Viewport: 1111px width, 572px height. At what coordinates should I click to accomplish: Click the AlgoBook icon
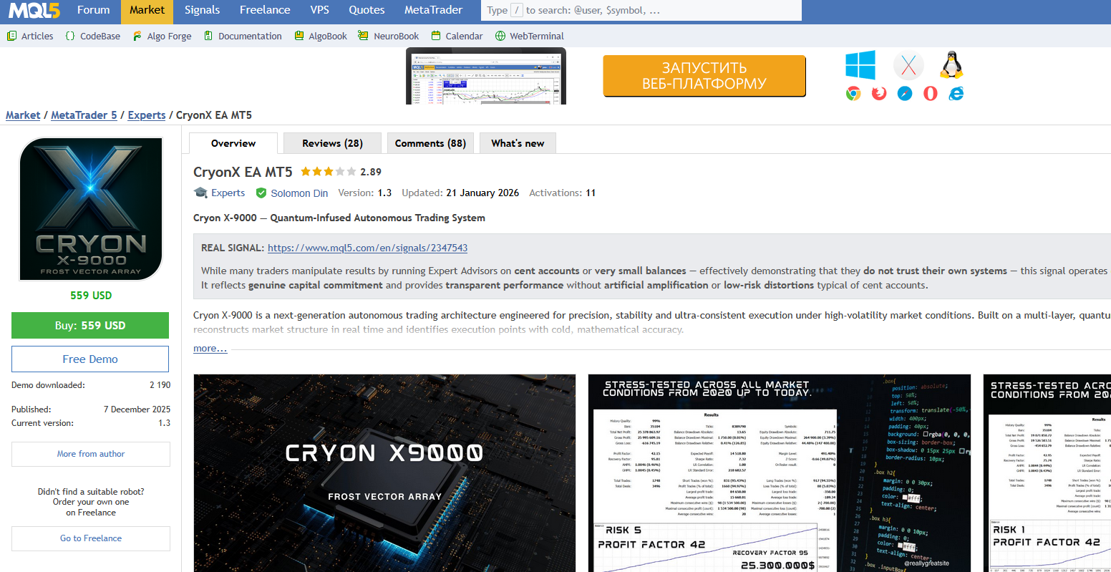pos(299,36)
